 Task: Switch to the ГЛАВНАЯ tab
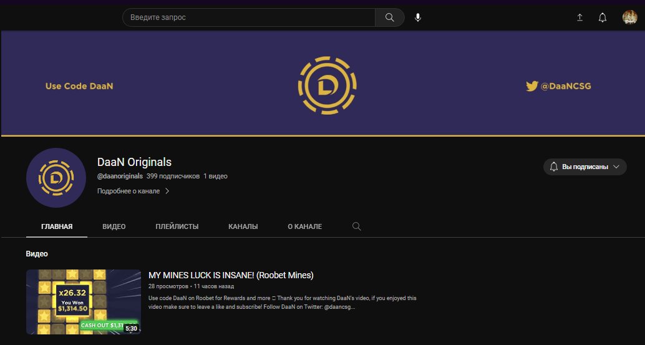click(x=57, y=226)
